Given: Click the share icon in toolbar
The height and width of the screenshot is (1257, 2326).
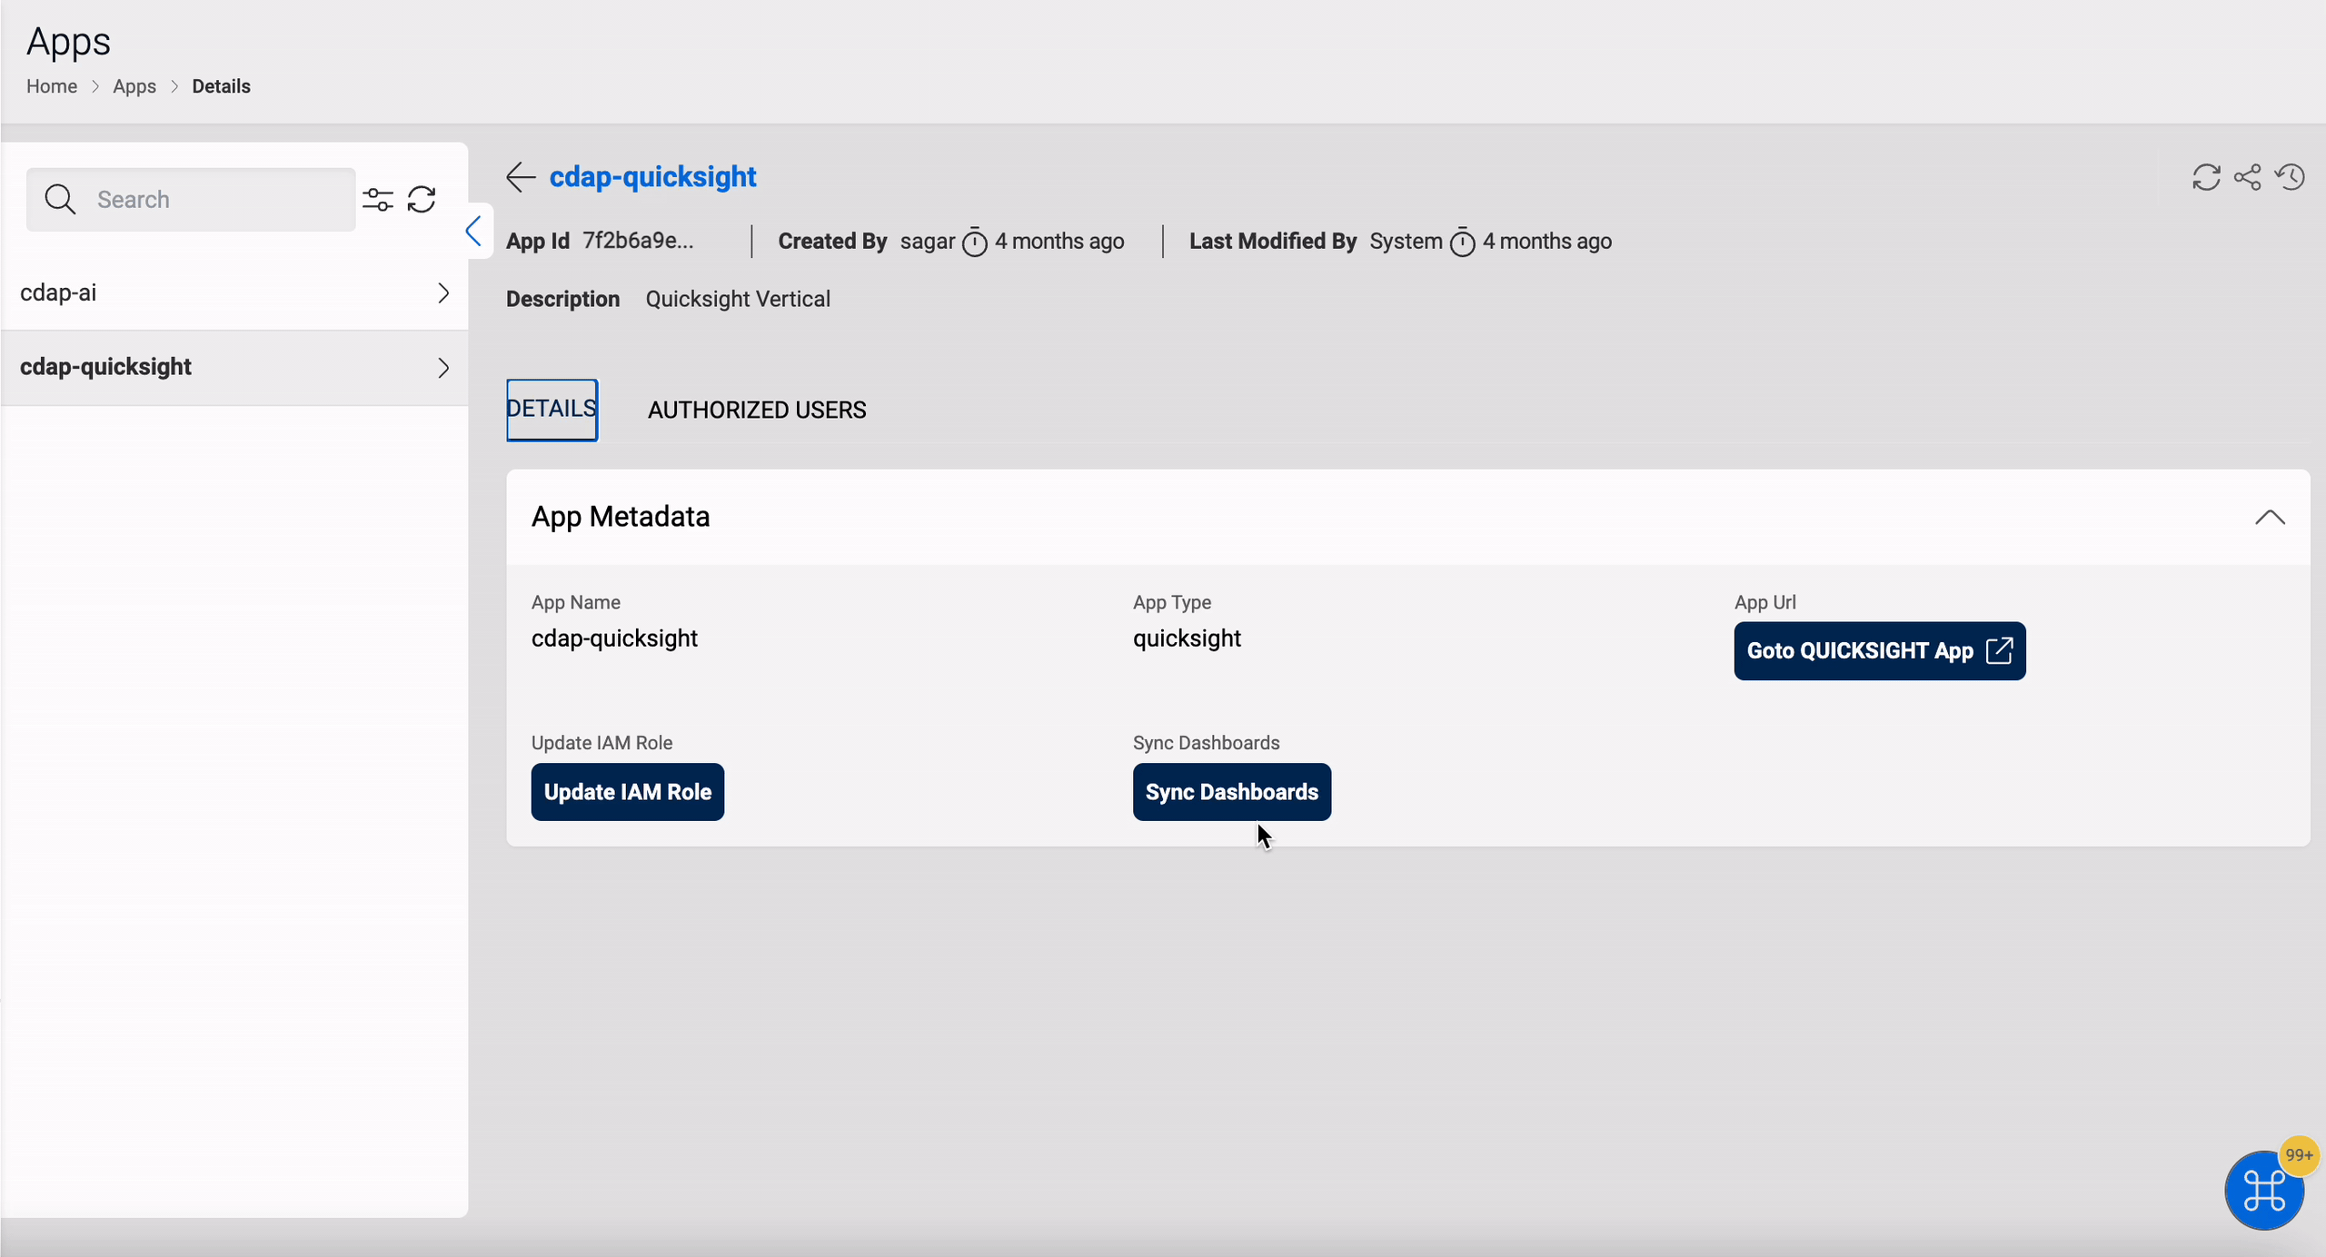Looking at the screenshot, I should [x=2249, y=176].
